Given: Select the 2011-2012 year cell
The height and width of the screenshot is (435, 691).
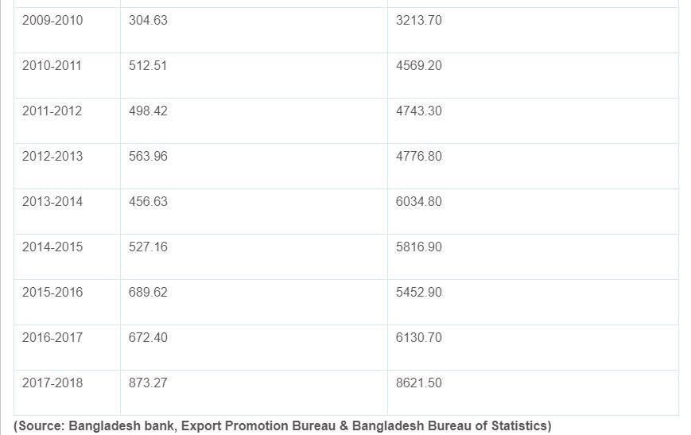Looking at the screenshot, I should pos(52,111).
